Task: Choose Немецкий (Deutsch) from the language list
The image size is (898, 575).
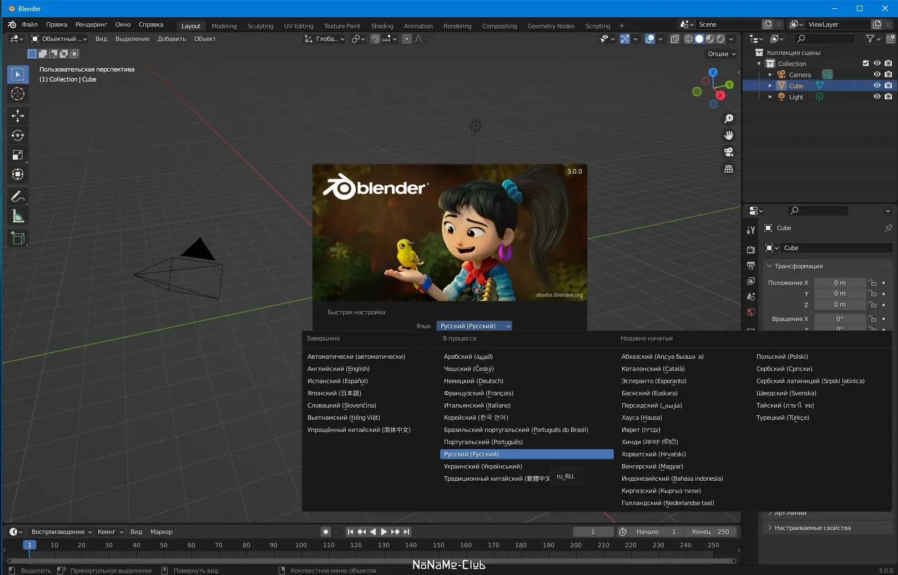Action: click(473, 381)
